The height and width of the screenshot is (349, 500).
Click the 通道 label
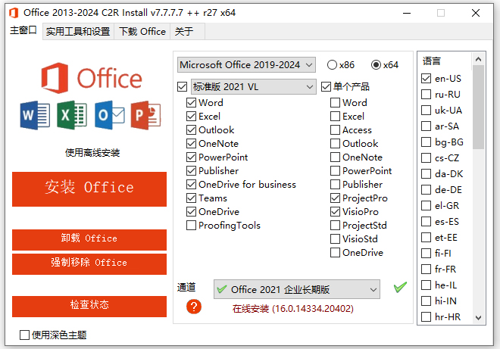tap(186, 287)
